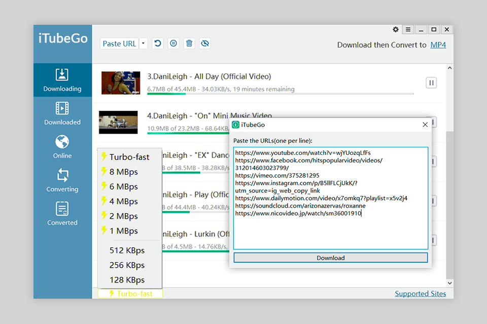Open the Converting panel
This screenshot has height=324, width=487.
[62, 180]
